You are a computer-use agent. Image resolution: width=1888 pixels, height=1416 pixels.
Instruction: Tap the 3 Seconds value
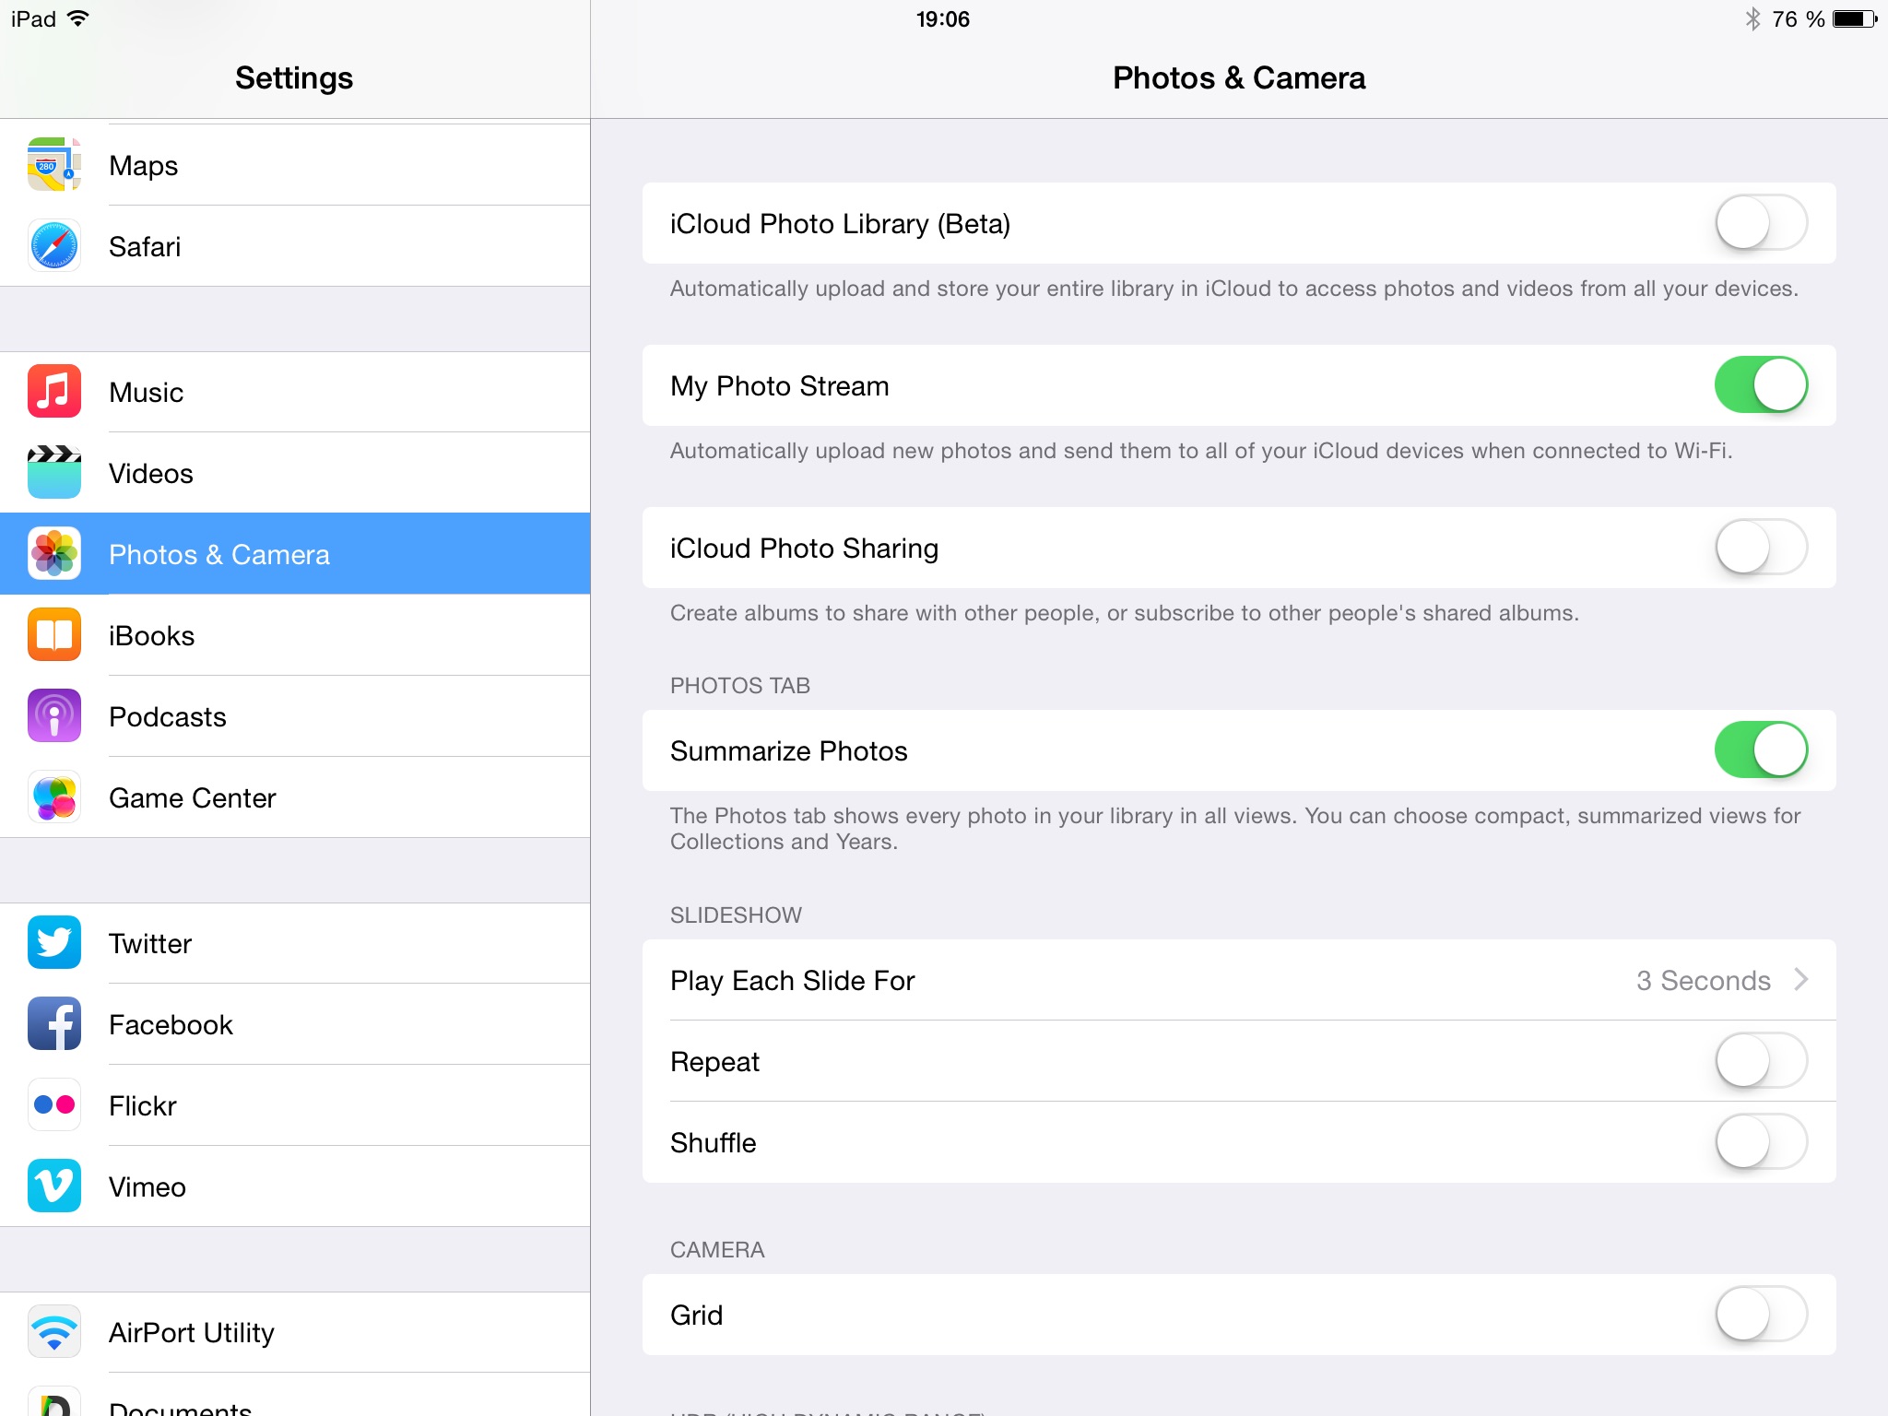(x=1703, y=980)
